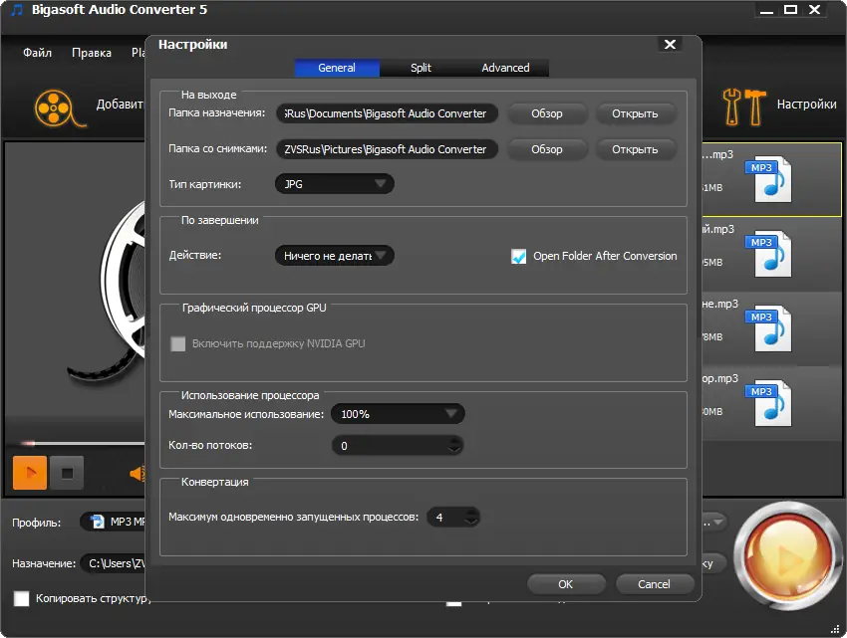
Task: Open the Максимальное использование 100% dropdown
Action: click(398, 414)
